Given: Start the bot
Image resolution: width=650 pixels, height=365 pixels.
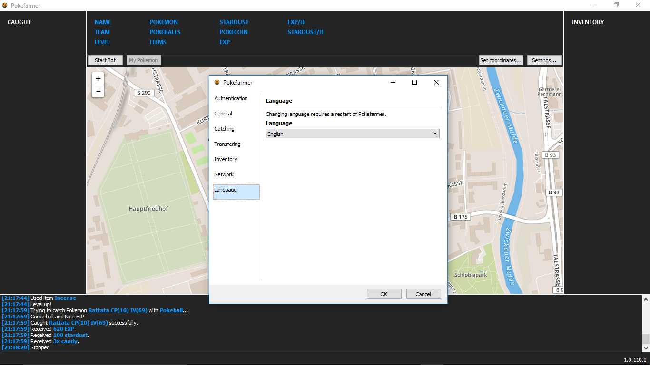Looking at the screenshot, I should pos(105,60).
